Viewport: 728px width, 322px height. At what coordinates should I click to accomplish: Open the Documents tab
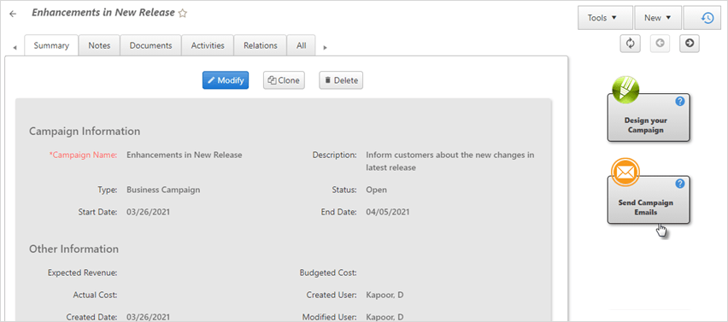point(151,45)
